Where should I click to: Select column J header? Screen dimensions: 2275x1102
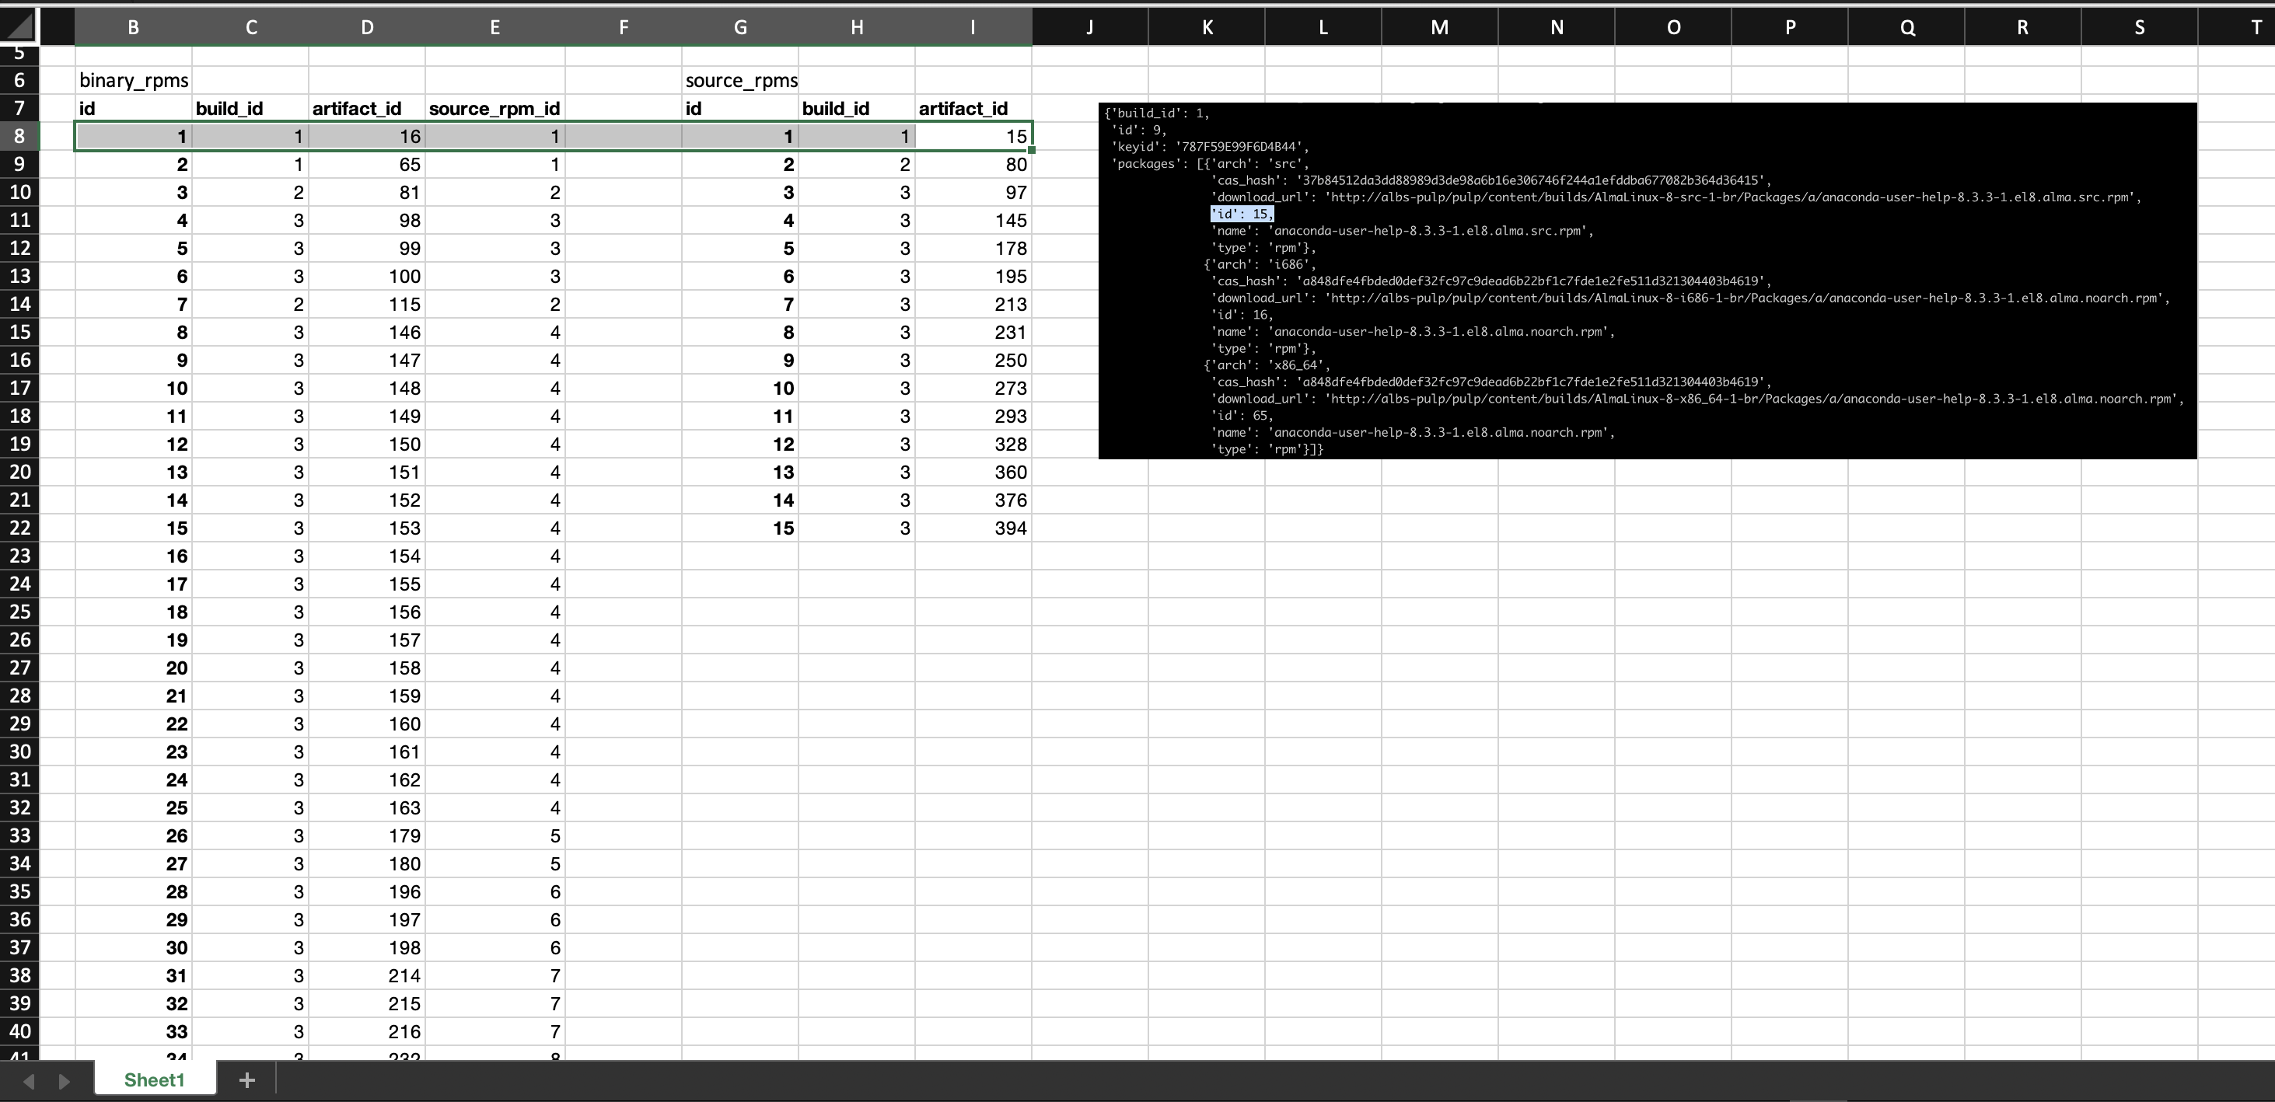1090,27
